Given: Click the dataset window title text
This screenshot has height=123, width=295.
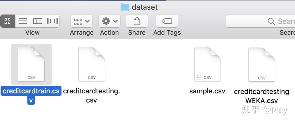Looking at the screenshot, I should [145, 7].
